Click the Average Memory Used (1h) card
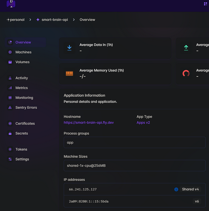This screenshot has height=211, width=209. (115, 74)
